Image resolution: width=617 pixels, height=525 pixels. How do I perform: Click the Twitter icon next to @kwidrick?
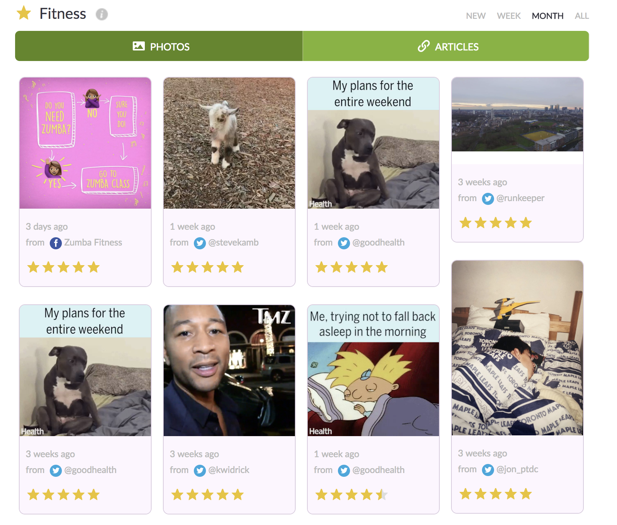pyautogui.click(x=200, y=470)
